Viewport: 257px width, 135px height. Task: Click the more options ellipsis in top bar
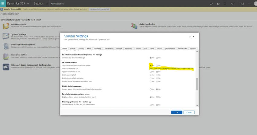[x=249, y=4]
